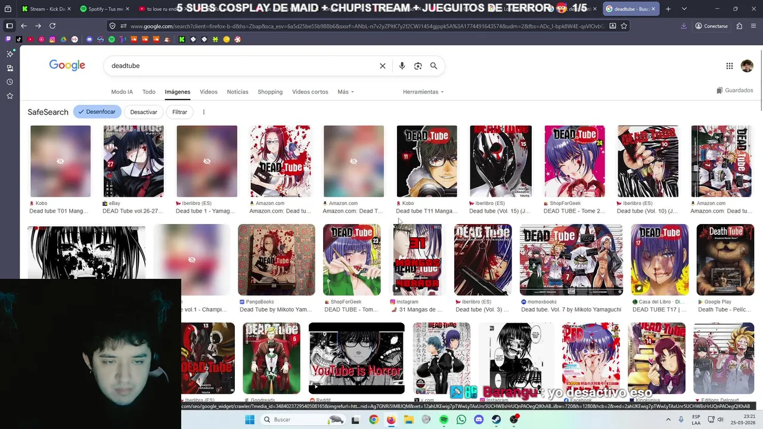The image size is (763, 429).
Task: Submit search using magnifier icon
Action: tap(433, 66)
